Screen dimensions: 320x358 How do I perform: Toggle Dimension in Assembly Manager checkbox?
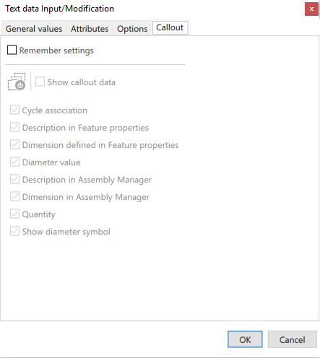pos(14,197)
